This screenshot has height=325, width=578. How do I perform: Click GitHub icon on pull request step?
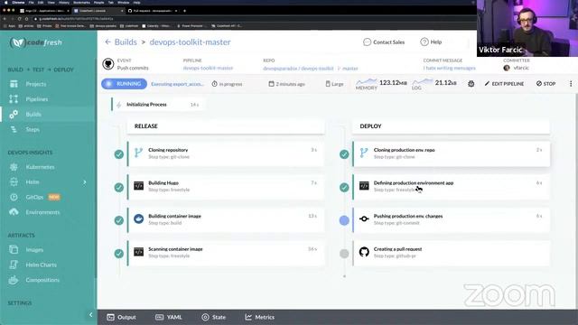click(x=364, y=252)
